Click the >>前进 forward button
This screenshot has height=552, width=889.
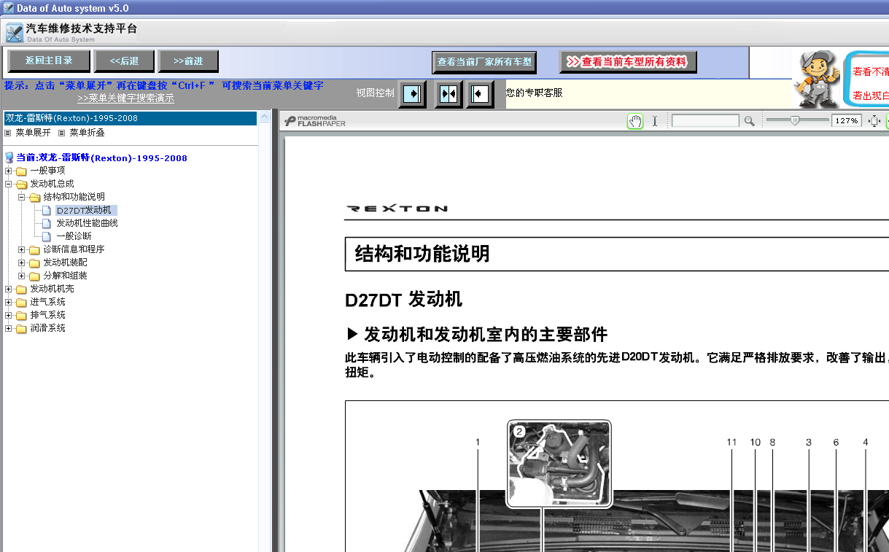[188, 61]
